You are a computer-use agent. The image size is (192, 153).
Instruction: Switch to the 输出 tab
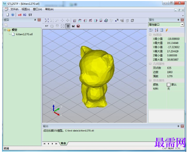63,143
